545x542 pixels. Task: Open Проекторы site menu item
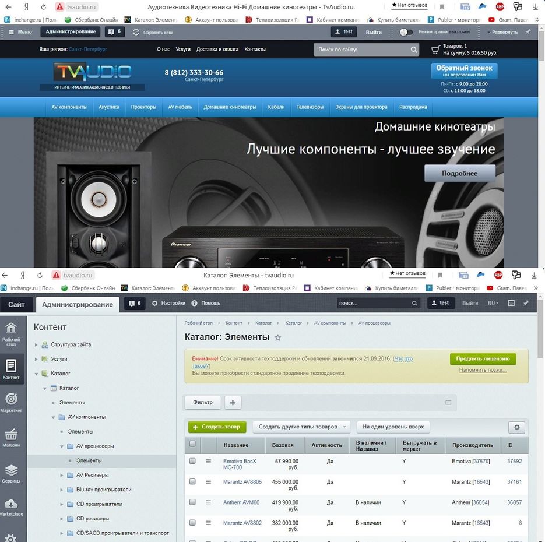tap(143, 107)
